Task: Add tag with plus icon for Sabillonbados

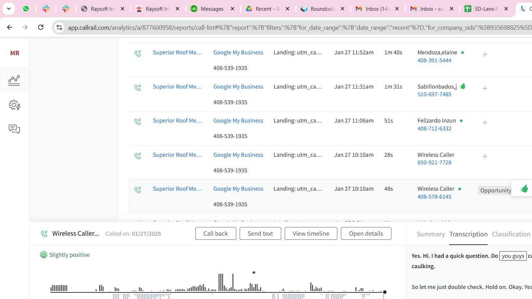Action: tap(485, 88)
